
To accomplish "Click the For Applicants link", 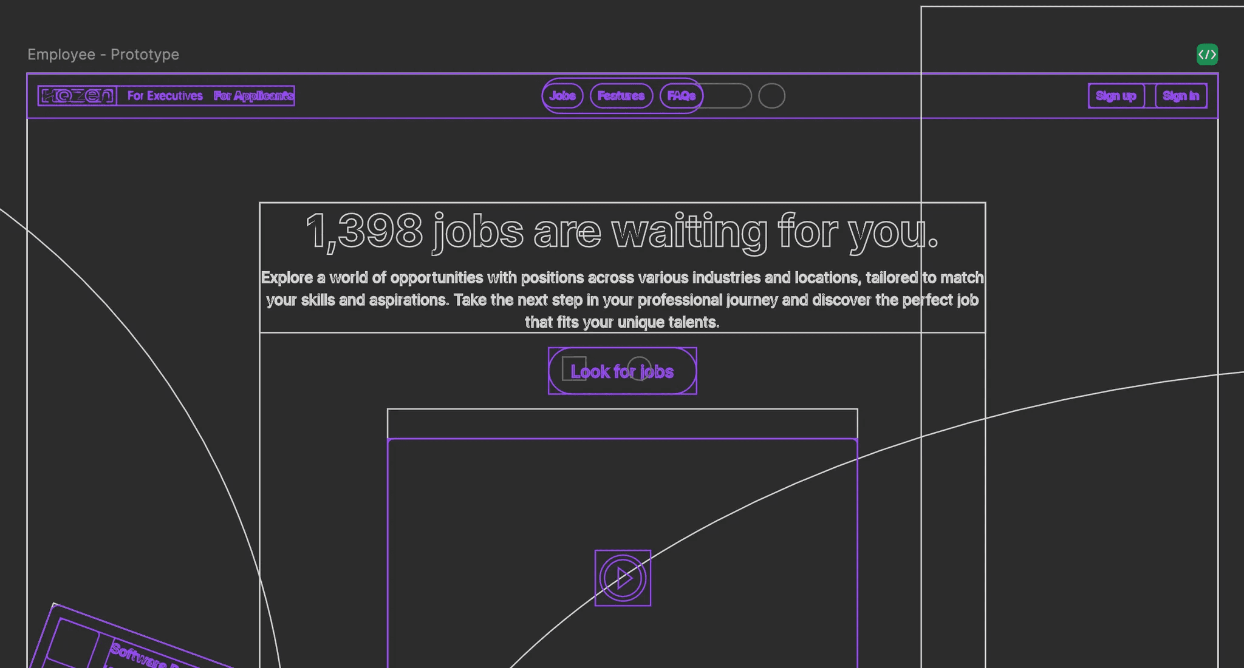I will coord(253,96).
